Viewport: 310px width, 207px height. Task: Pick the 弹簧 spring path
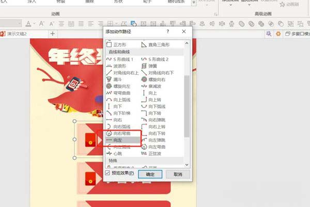(149, 66)
